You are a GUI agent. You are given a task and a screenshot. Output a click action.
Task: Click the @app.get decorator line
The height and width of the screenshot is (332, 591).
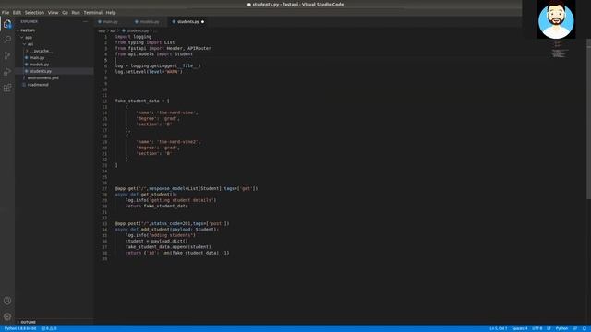[x=187, y=188]
